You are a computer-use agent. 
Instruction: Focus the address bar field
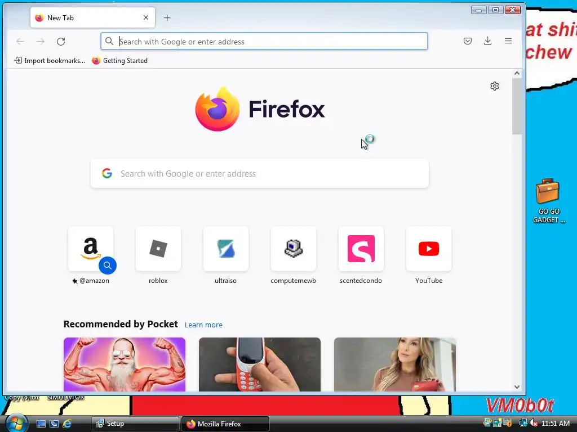pyautogui.click(x=264, y=42)
